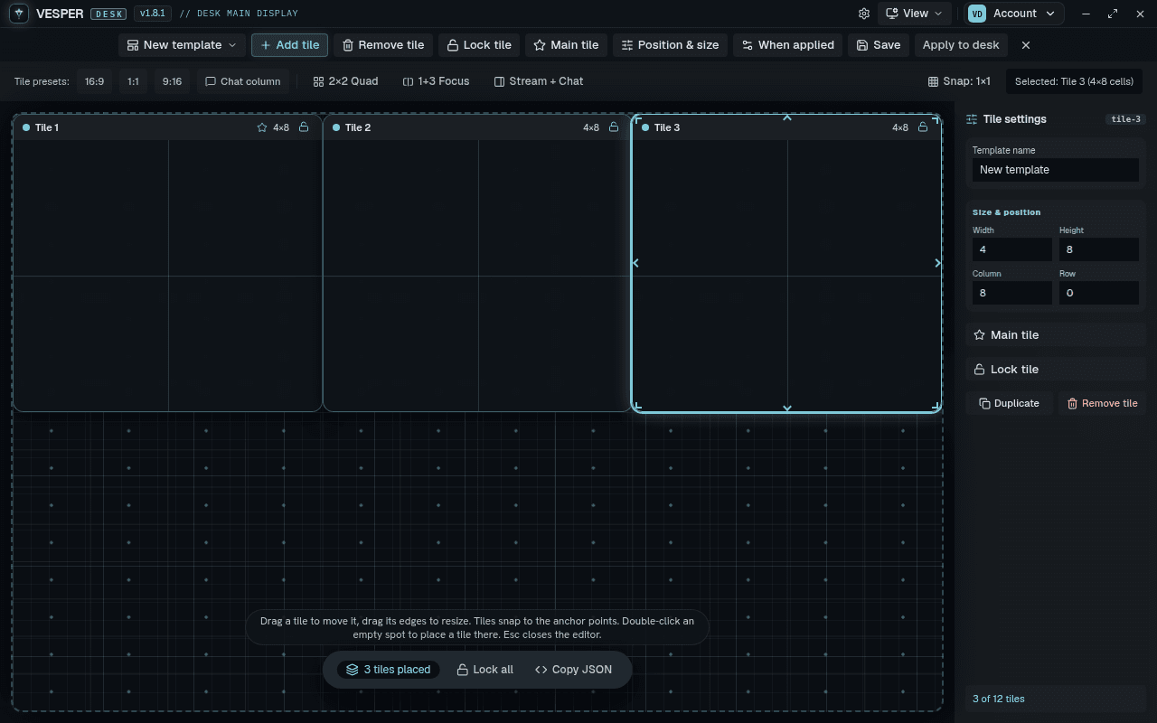
Task: Select the 16:9 tile preset
Action: pyautogui.click(x=94, y=81)
